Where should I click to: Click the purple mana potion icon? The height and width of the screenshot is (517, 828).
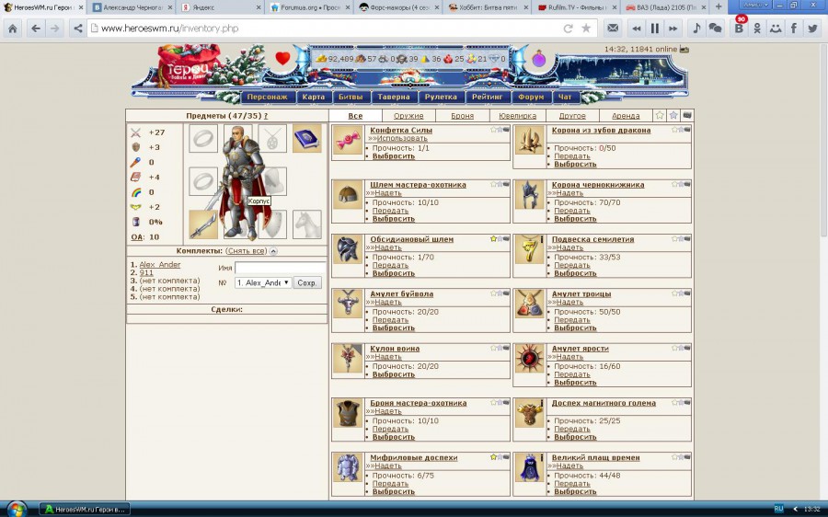tap(538, 59)
